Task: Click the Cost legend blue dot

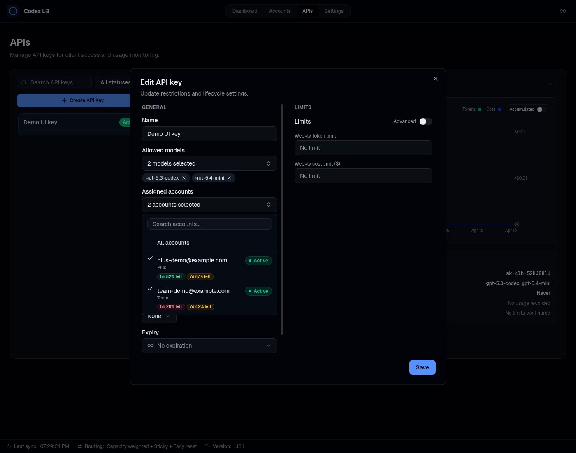Action: [499, 110]
